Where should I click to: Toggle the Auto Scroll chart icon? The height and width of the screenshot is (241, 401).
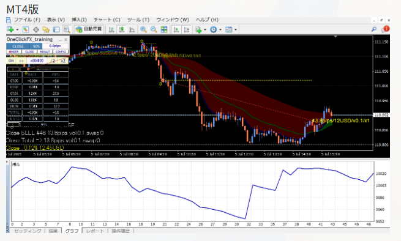point(176,29)
